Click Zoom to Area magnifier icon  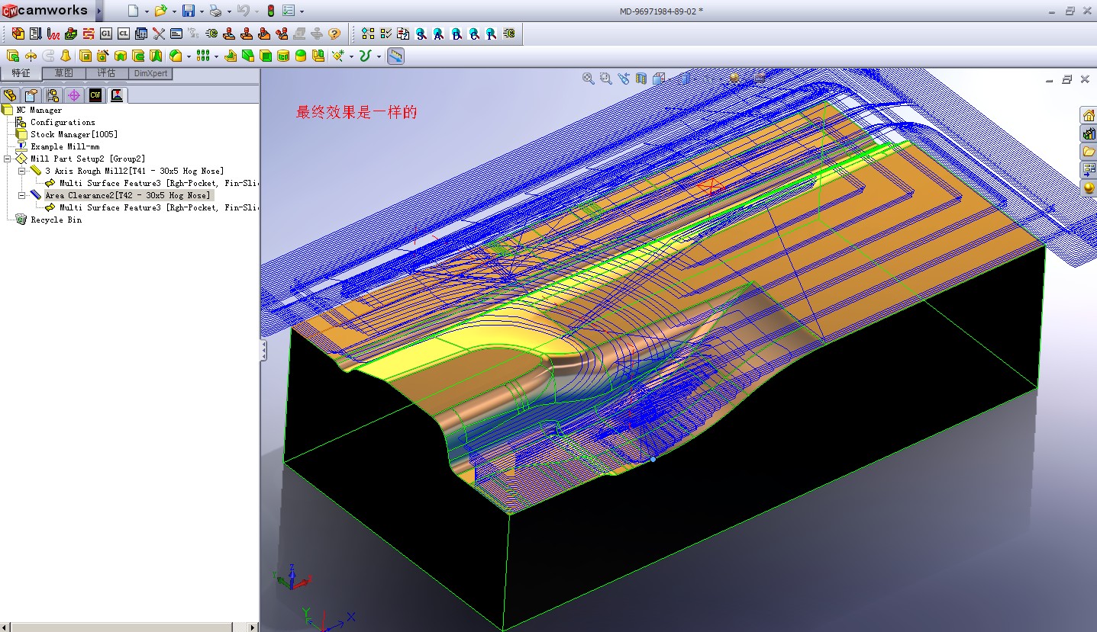(x=605, y=78)
